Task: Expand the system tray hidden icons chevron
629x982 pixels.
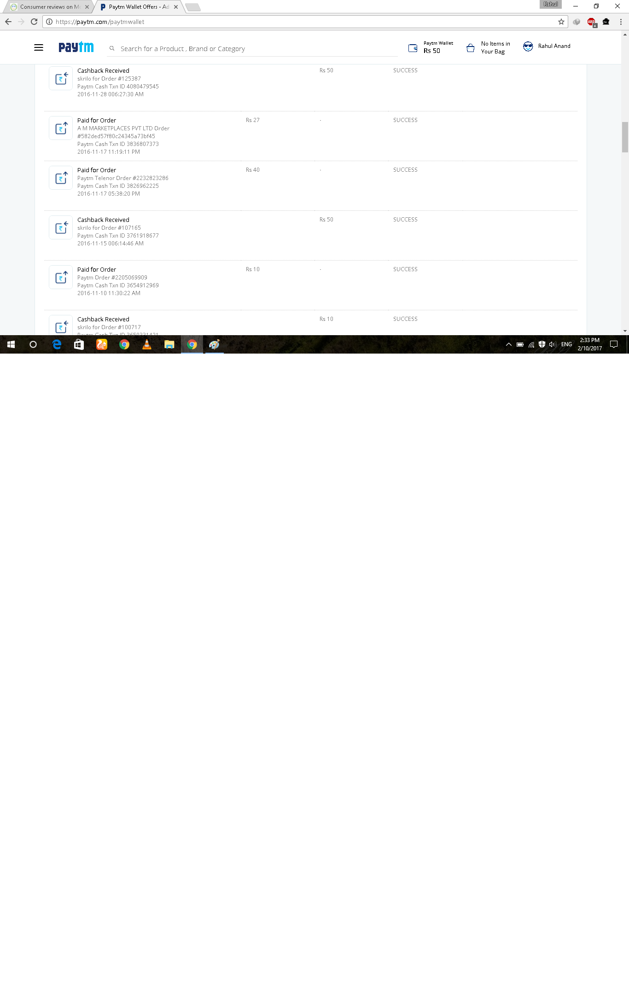Action: [508, 344]
